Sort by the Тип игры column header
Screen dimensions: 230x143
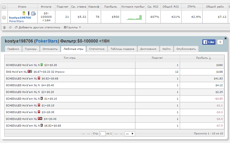tap(70, 58)
